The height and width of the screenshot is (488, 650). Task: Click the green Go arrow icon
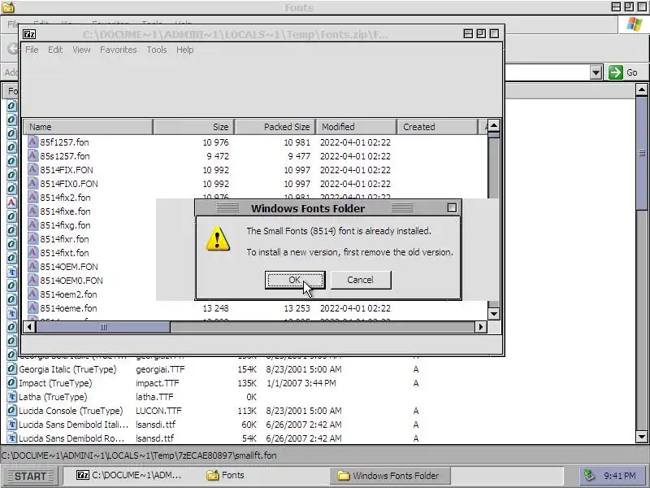tap(616, 72)
